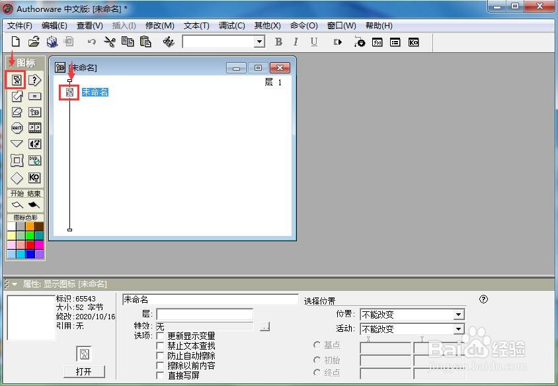Click the Save All toolbar icon
Viewport: 558px width, 386px height.
click(x=52, y=42)
